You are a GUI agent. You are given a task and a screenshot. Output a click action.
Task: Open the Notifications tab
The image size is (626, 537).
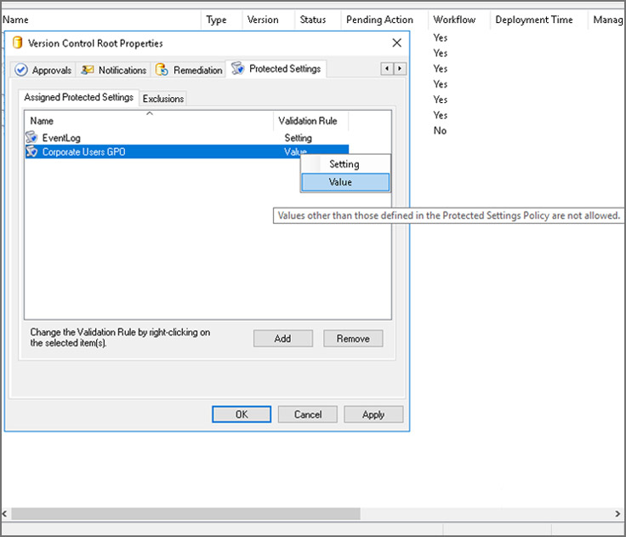(113, 70)
